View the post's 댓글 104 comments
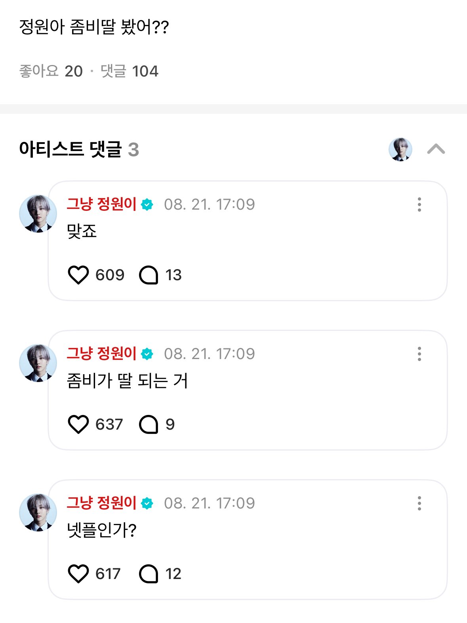 pyautogui.click(x=130, y=71)
